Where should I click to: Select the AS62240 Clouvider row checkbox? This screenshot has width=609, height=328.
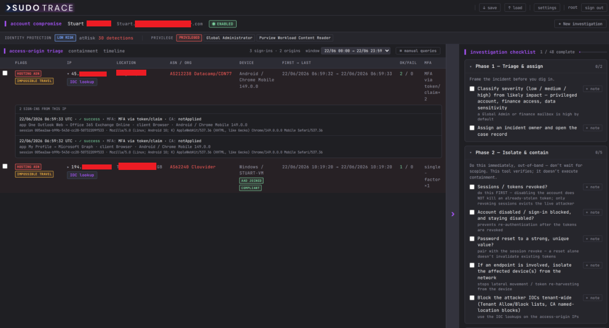(5, 166)
